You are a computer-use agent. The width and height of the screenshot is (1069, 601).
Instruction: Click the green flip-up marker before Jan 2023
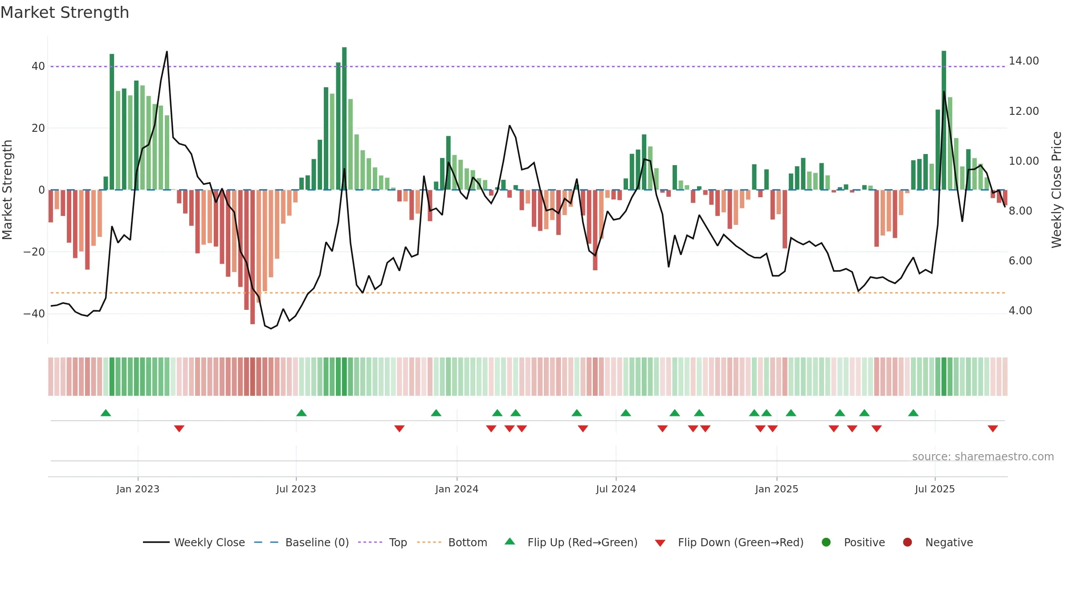click(x=106, y=413)
